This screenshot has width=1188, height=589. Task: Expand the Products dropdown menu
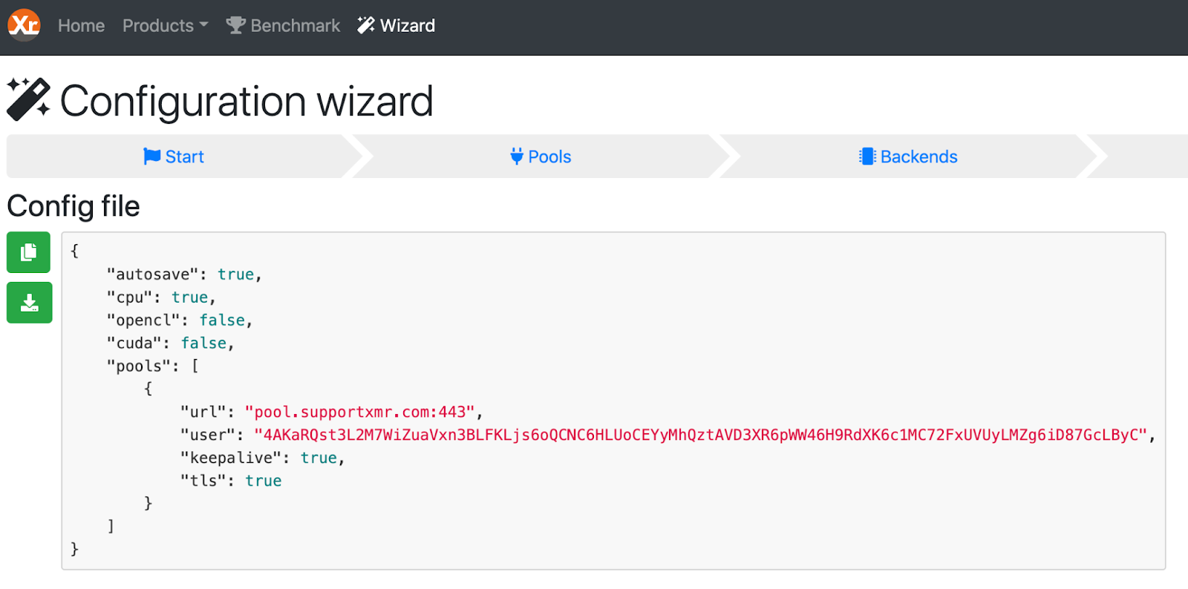click(x=165, y=25)
